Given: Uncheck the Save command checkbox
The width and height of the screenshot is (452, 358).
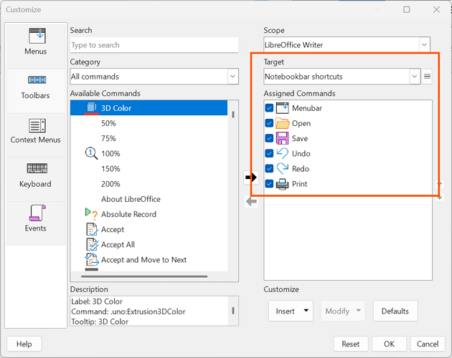Looking at the screenshot, I should (x=269, y=138).
